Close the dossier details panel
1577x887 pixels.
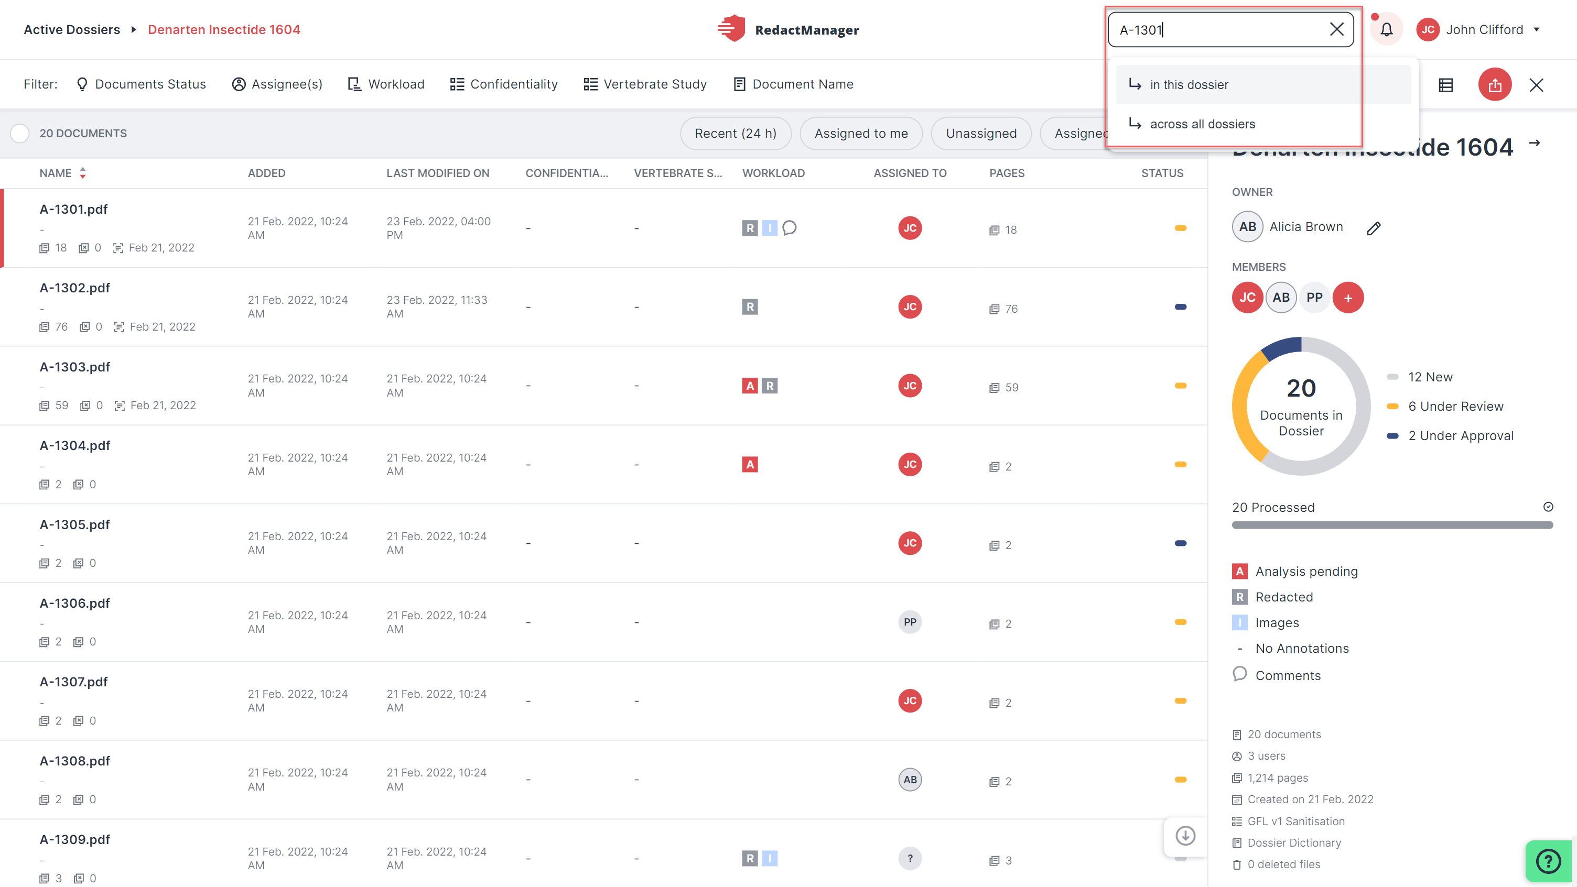coord(1537,85)
